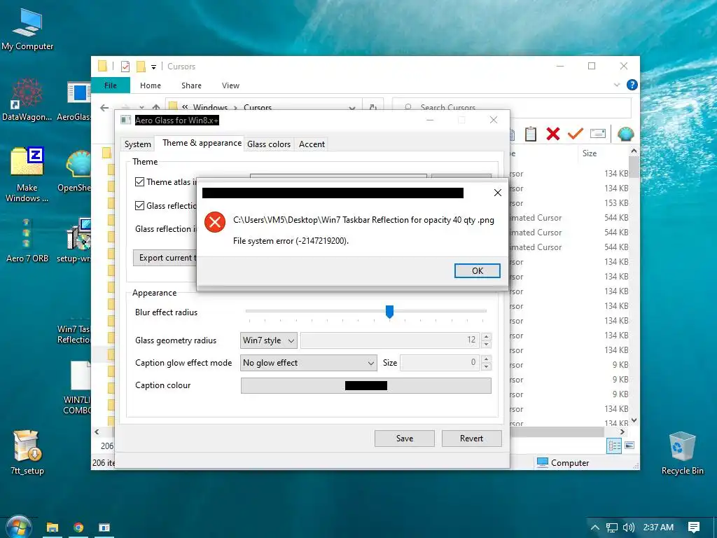This screenshot has width=717, height=538.
Task: Increase the glow Size value
Action: pyautogui.click(x=486, y=359)
